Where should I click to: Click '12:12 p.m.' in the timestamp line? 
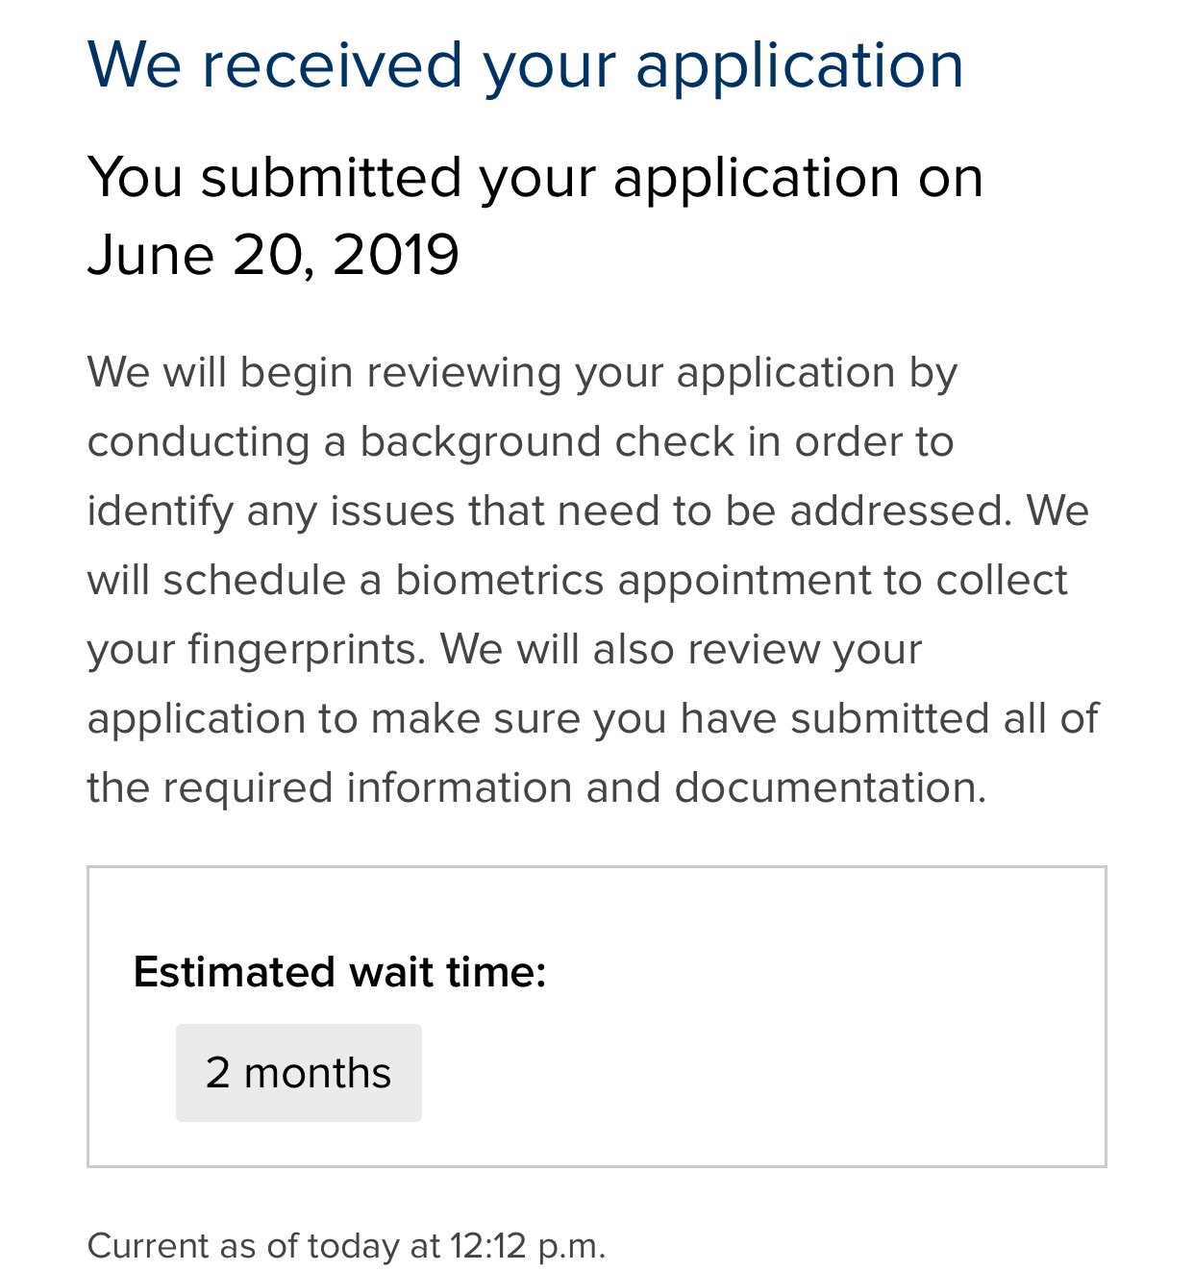coord(528,1245)
